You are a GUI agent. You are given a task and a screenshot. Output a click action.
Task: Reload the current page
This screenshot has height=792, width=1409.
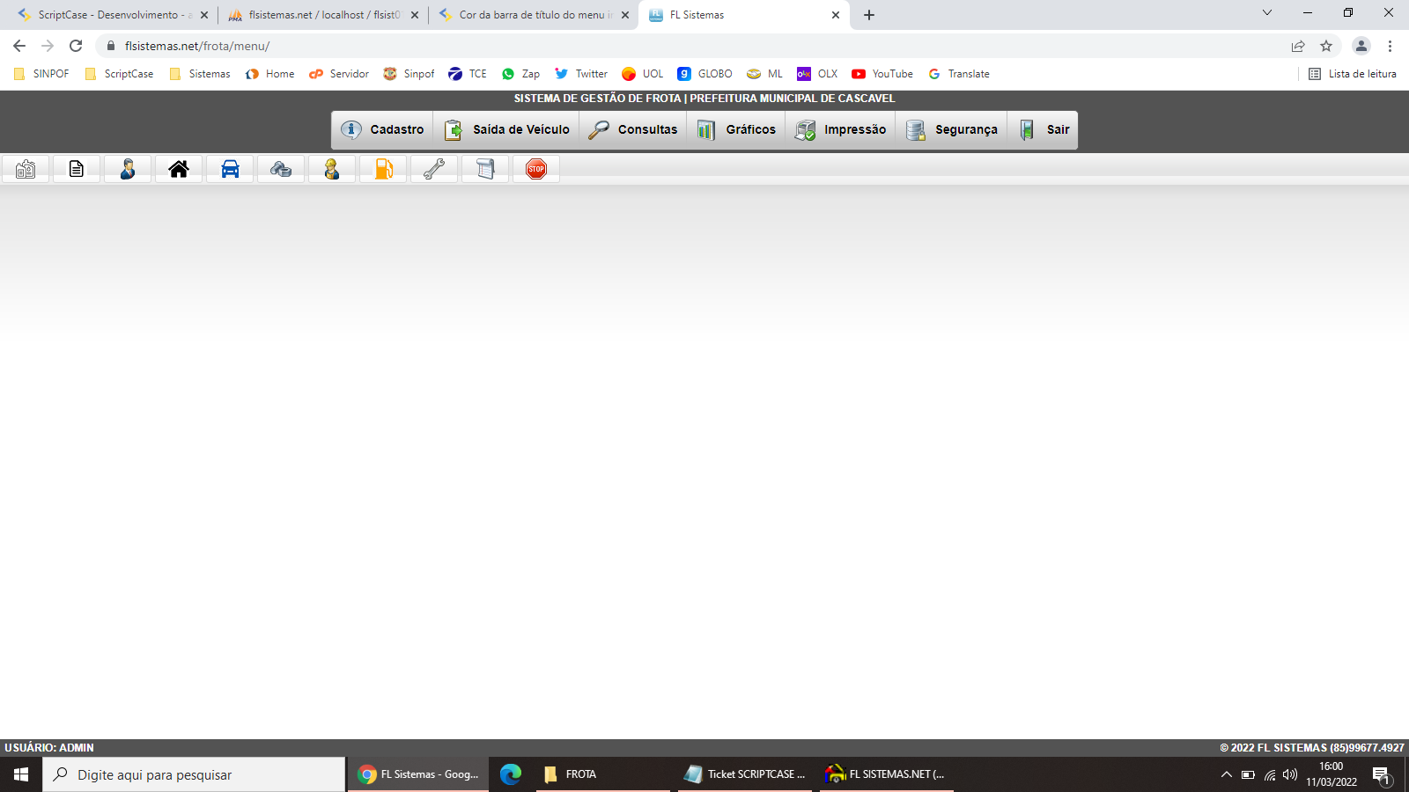76,46
